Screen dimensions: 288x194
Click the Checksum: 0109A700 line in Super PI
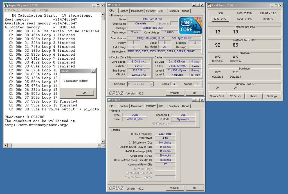pos(24,117)
